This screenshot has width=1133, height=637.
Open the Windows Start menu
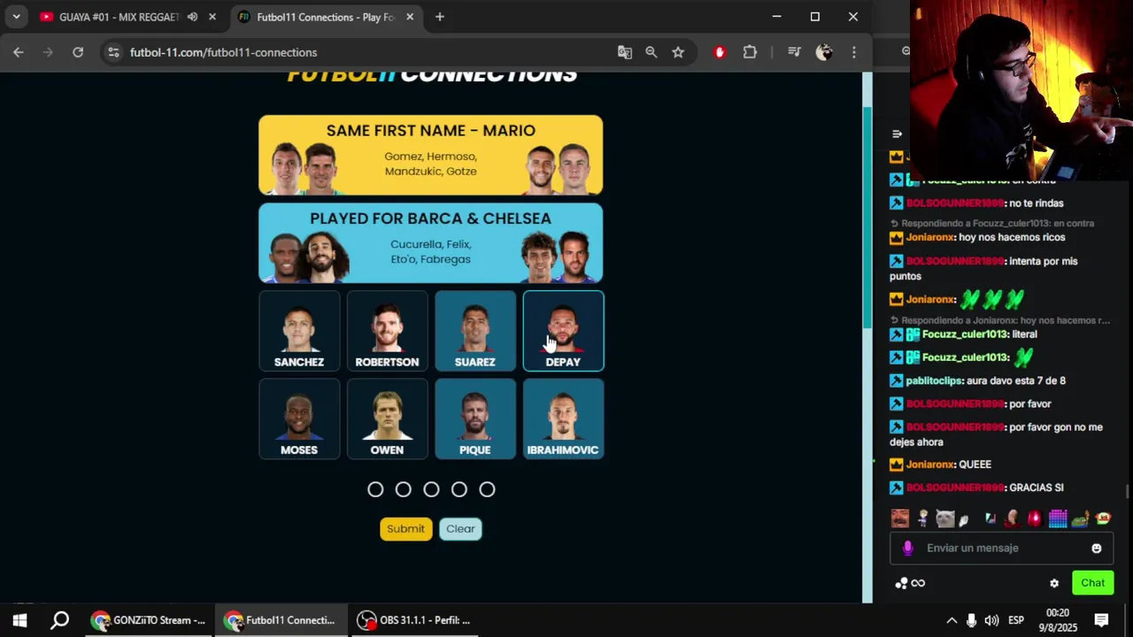19,620
